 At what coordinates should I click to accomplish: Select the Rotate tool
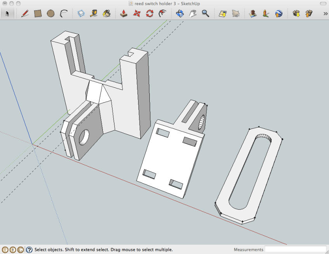[x=149, y=14]
